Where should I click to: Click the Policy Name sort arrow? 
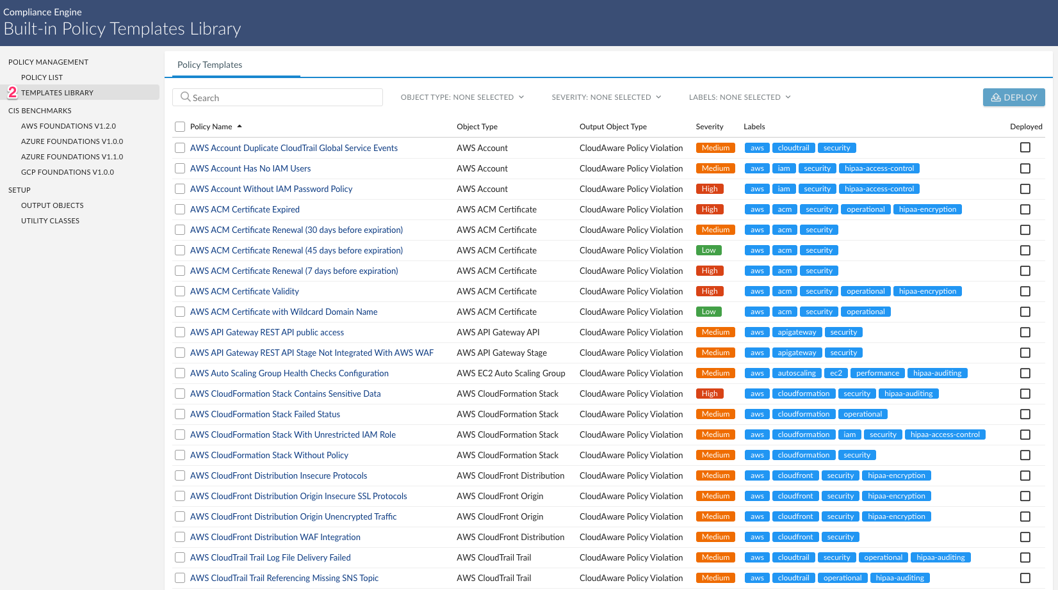(x=240, y=127)
